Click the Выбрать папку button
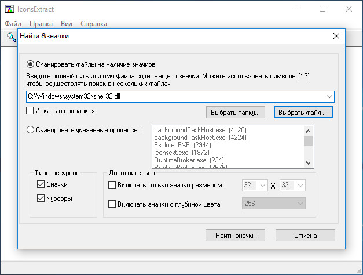This screenshot has width=363, height=275. (236, 112)
